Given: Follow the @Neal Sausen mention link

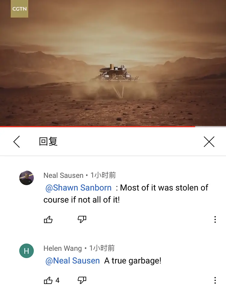Looking at the screenshot, I should [73, 261].
